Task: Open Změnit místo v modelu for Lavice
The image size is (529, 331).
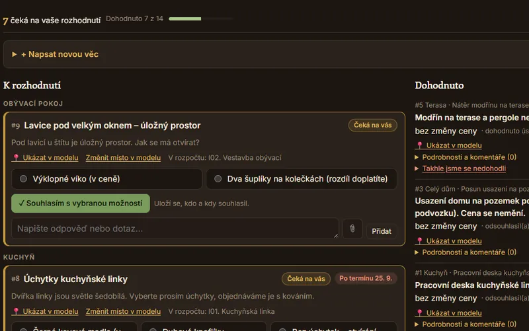Action: point(123,158)
